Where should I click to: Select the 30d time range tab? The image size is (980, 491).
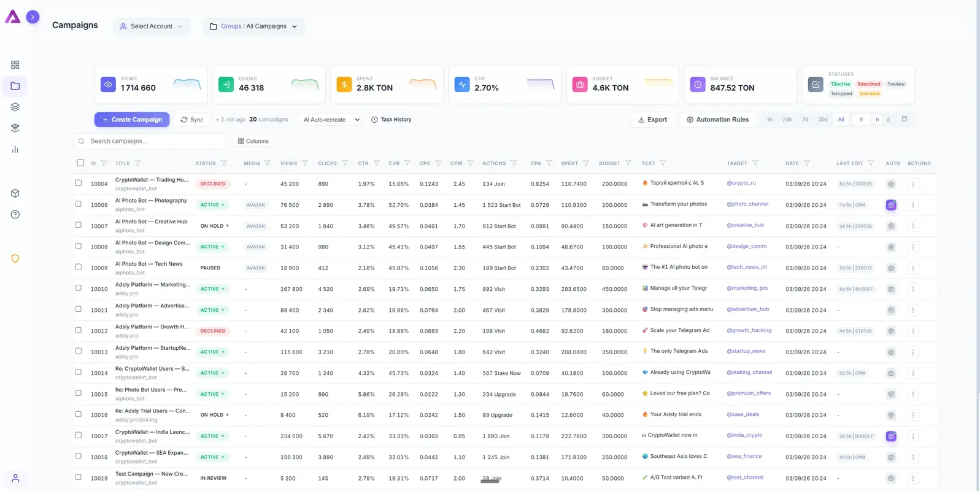coord(823,120)
